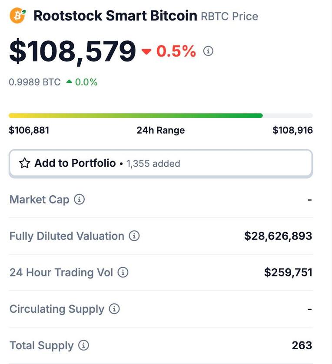Click the $108,916 24h high value
The image size is (332, 364).
coord(292,130)
